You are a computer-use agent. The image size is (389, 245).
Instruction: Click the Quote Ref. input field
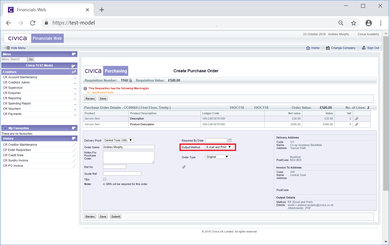pos(122,173)
